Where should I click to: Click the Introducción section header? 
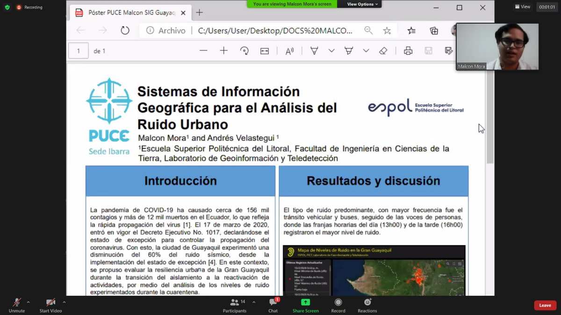click(180, 181)
